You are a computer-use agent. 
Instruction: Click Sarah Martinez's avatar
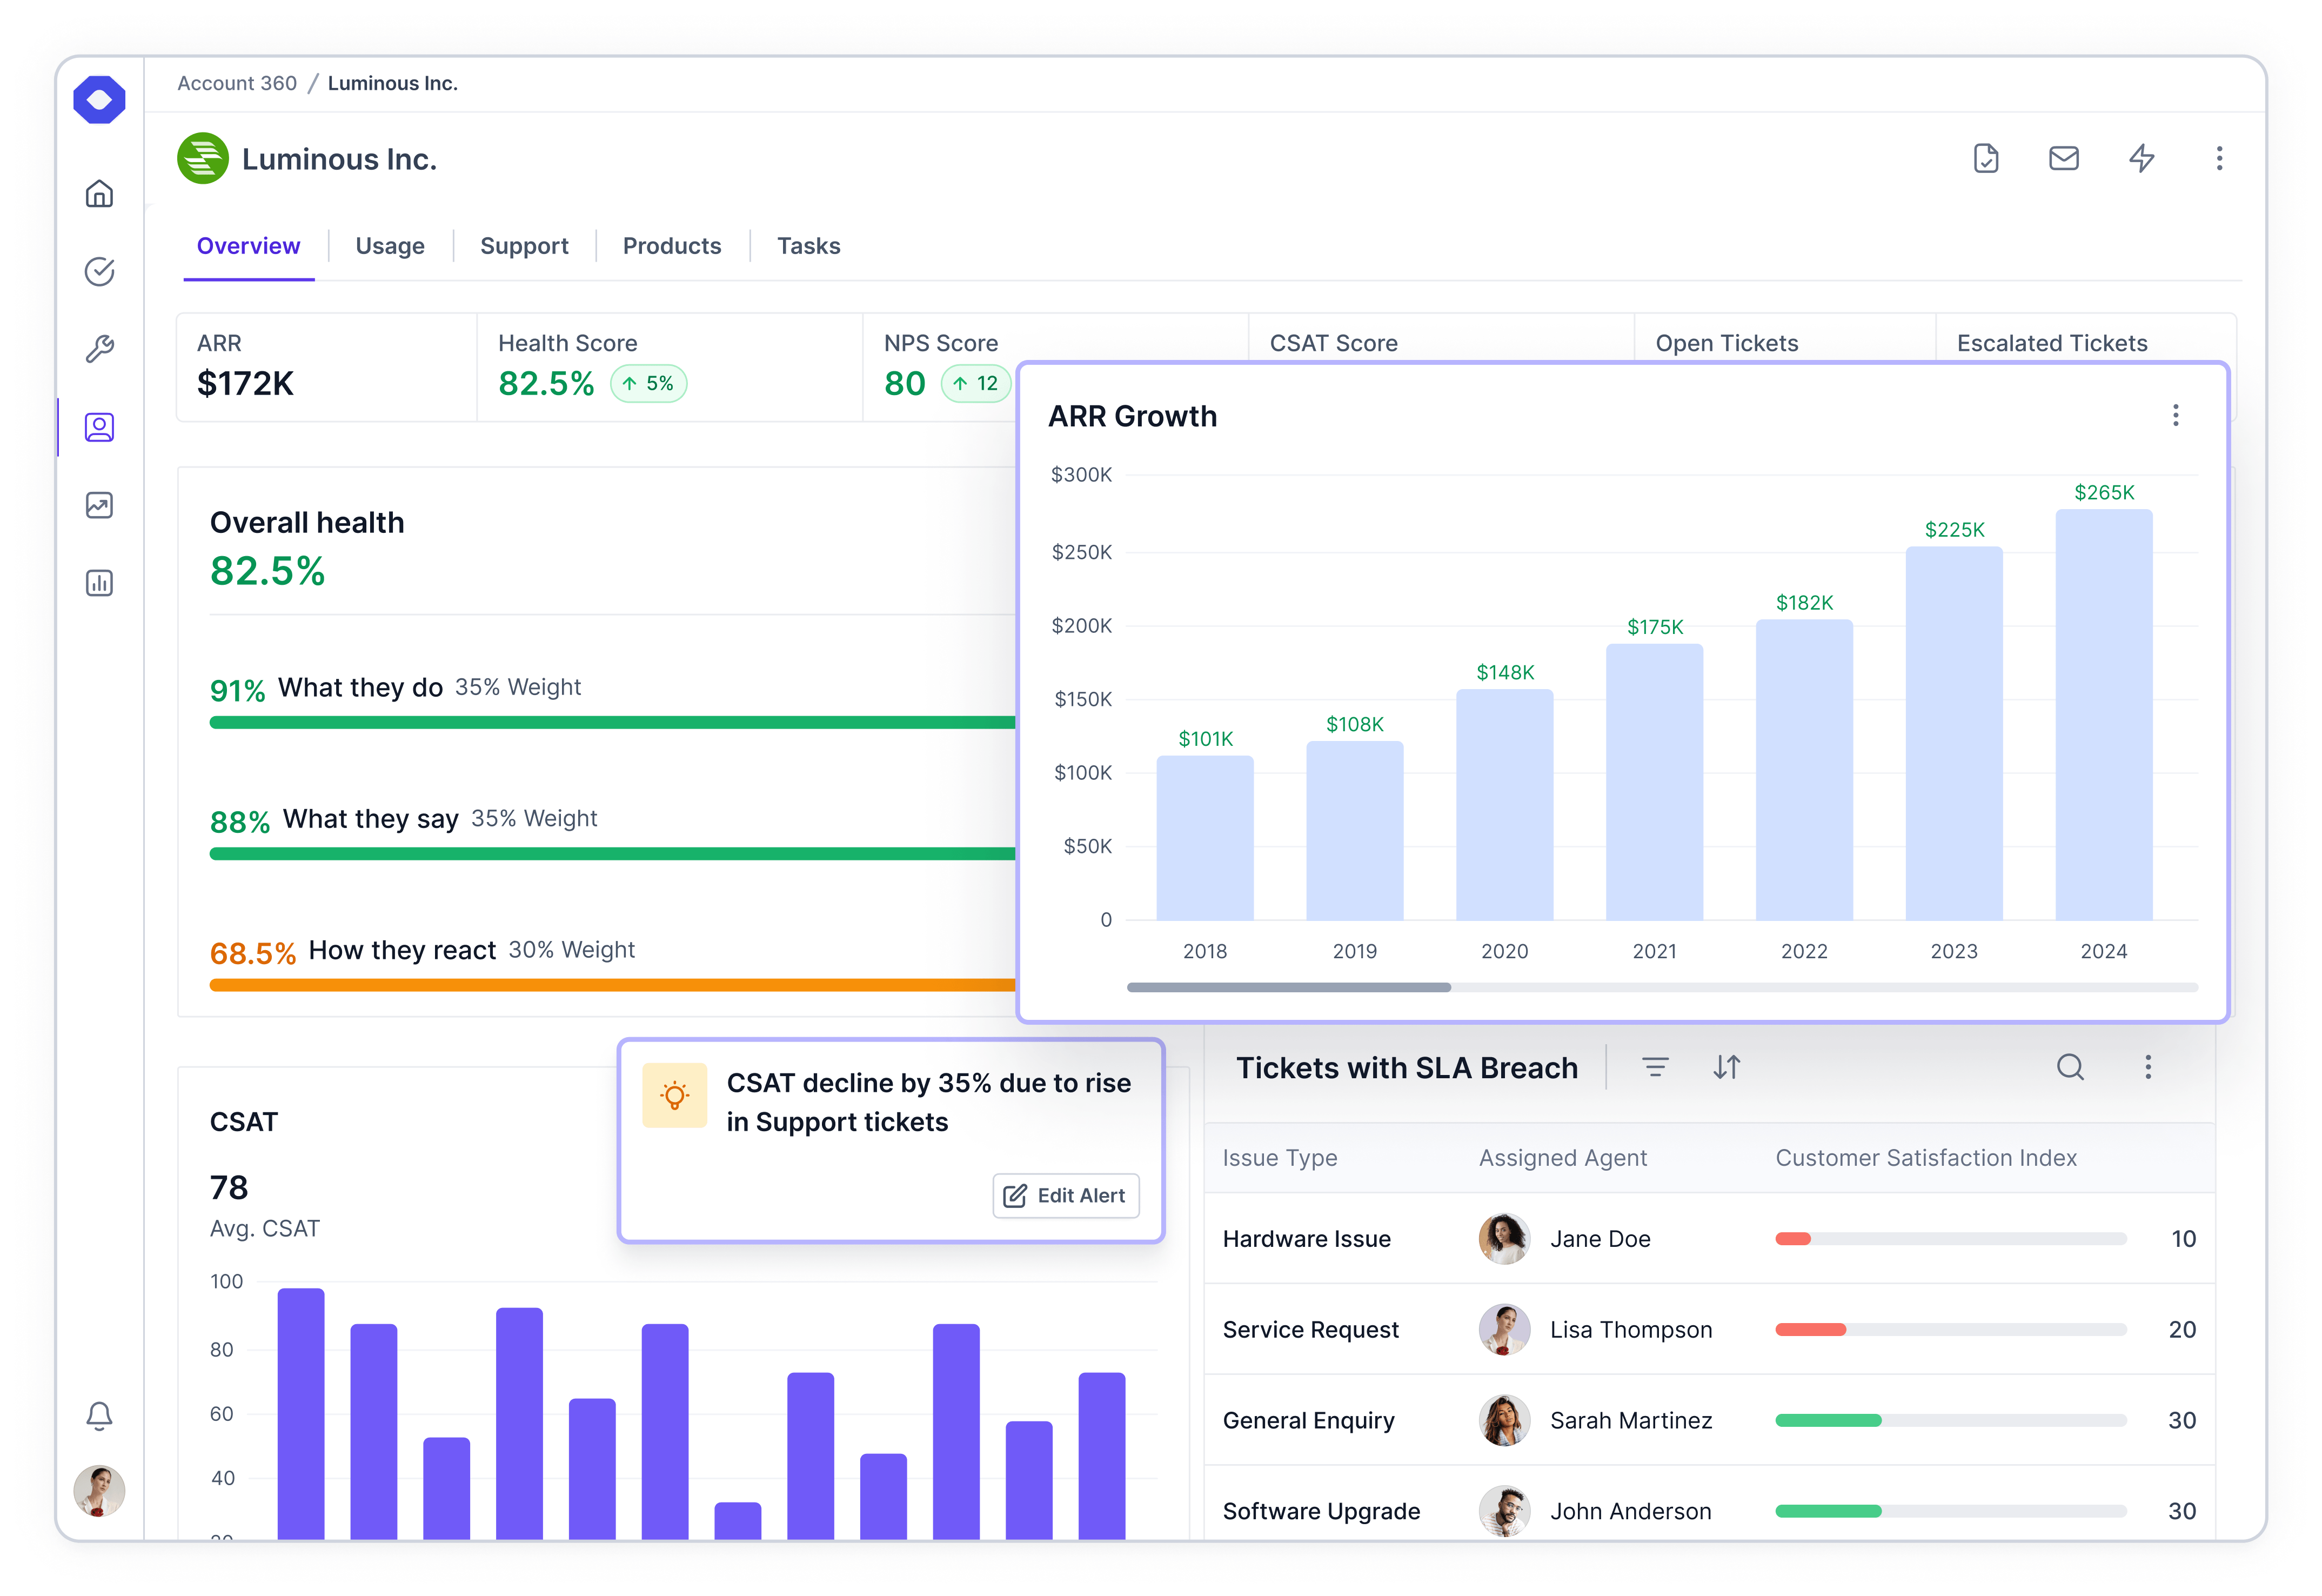pos(1504,1420)
